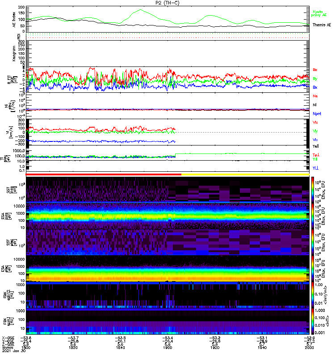Select the blue Bx legend label
This screenshot has height=357, width=335.
point(315,87)
